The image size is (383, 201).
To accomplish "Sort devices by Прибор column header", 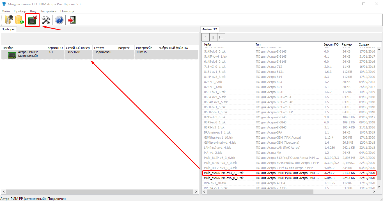I will [24, 48].
